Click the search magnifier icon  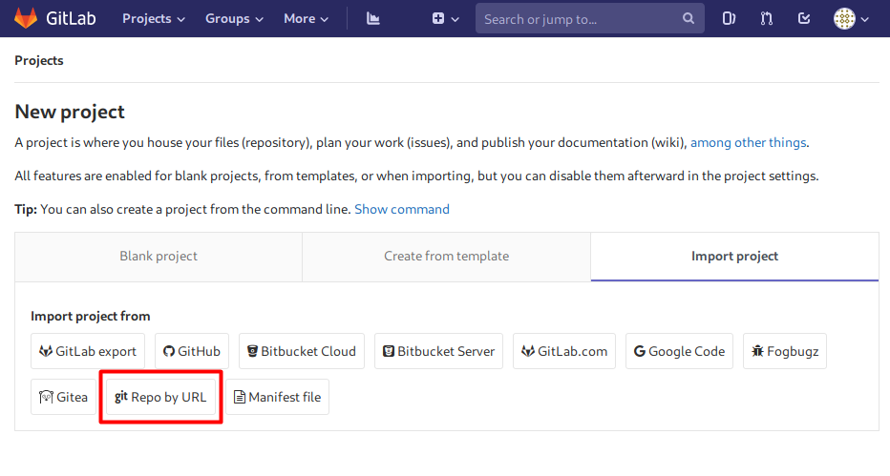click(x=689, y=18)
